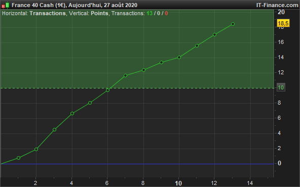The height and width of the screenshot is (187, 300).
Task: Select the gray 10 level marker on axis
Action: click(281, 87)
